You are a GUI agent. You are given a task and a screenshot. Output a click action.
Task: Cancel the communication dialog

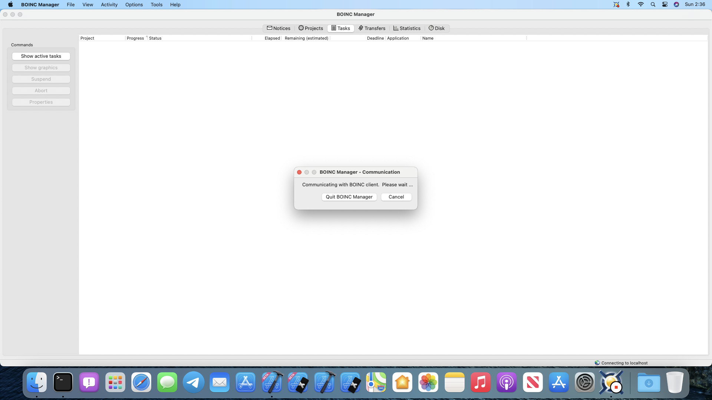(396, 197)
